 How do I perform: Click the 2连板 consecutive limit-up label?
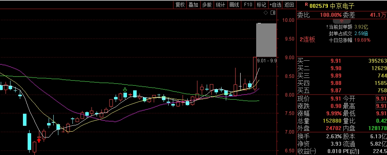tap(308, 40)
